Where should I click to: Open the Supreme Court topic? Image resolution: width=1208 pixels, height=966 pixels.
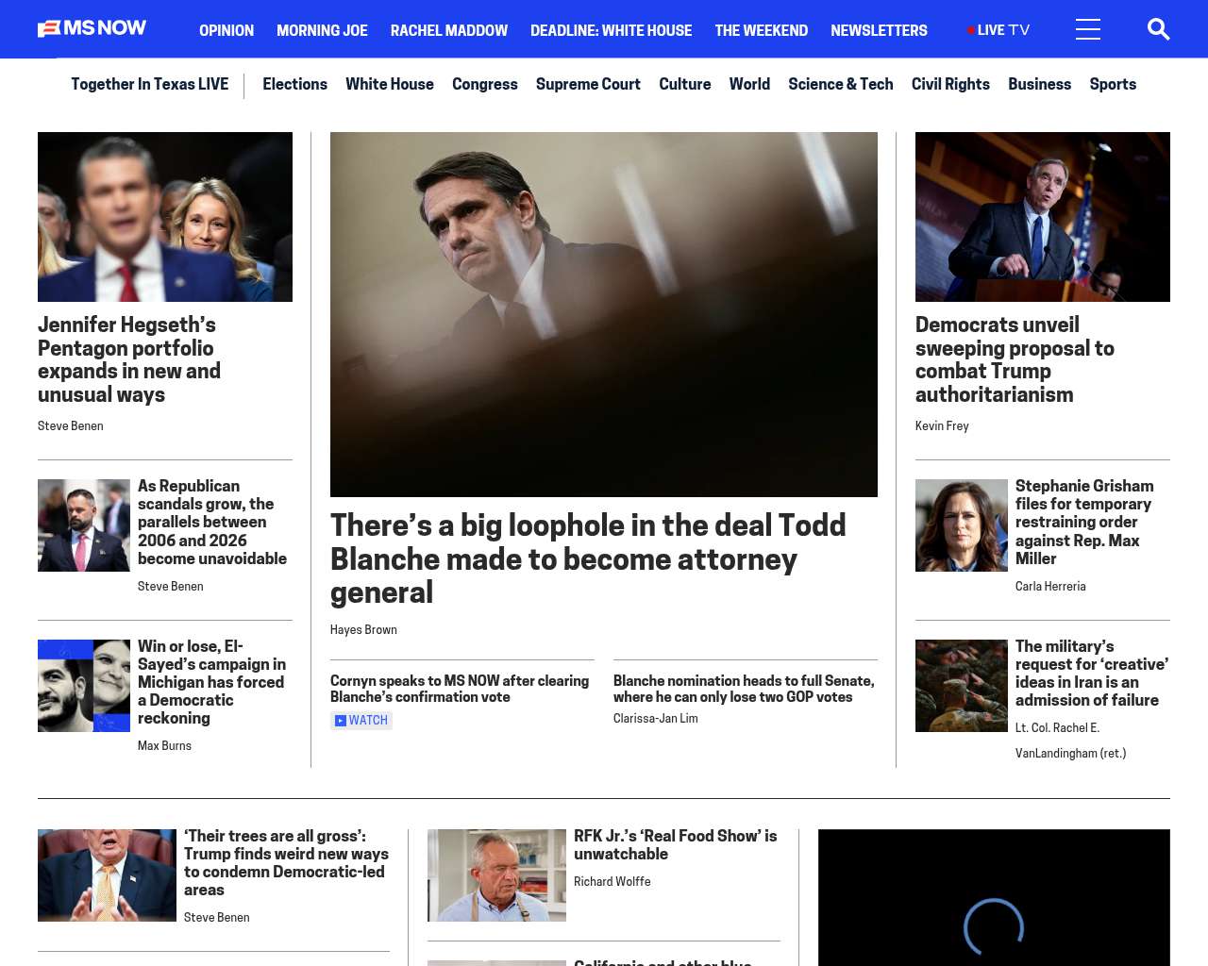588,84
